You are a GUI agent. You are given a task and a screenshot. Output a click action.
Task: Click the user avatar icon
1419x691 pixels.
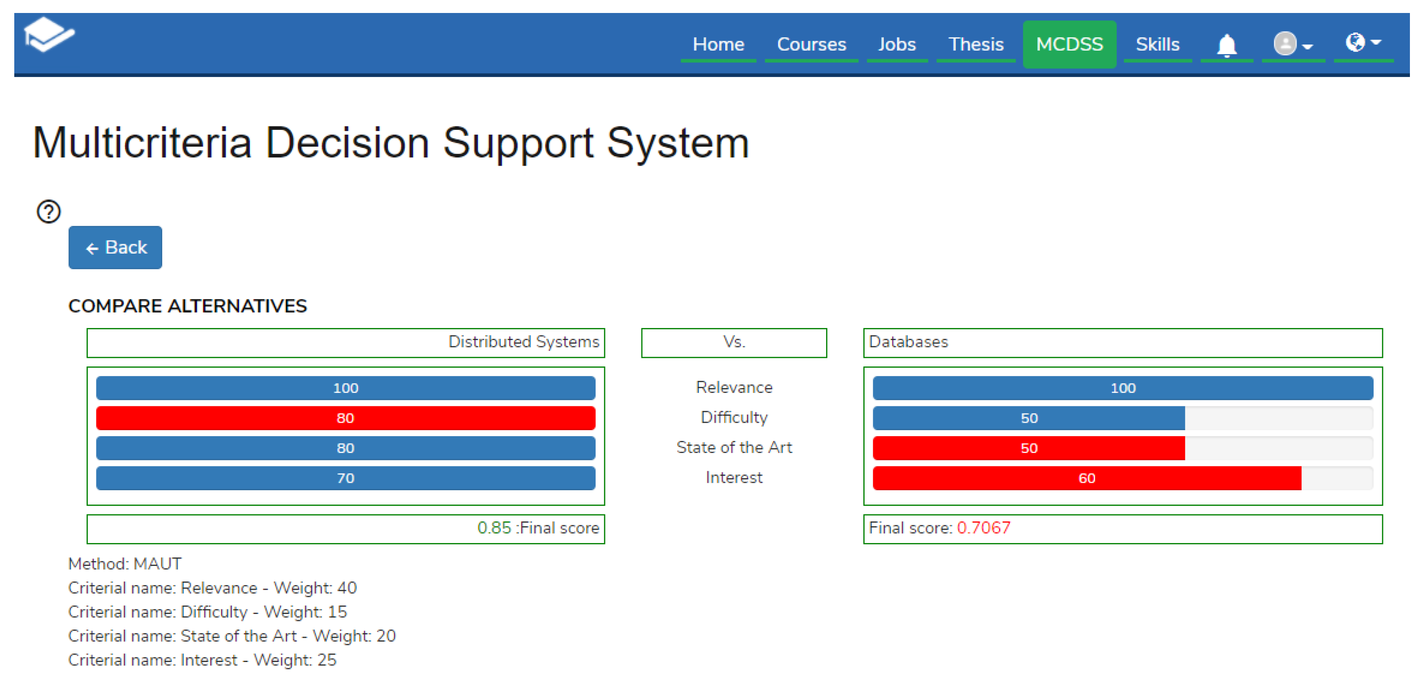pos(1284,44)
